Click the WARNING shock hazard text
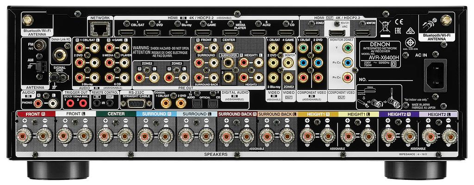474x185 pixels. [x=161, y=48]
